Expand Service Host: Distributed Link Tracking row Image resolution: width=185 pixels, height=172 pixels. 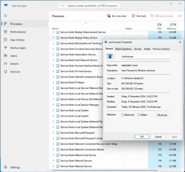click(53, 43)
